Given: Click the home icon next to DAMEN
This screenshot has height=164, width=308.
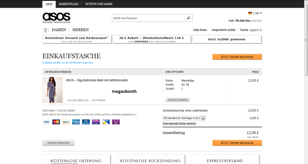Looking at the screenshot, I should 45,30.
